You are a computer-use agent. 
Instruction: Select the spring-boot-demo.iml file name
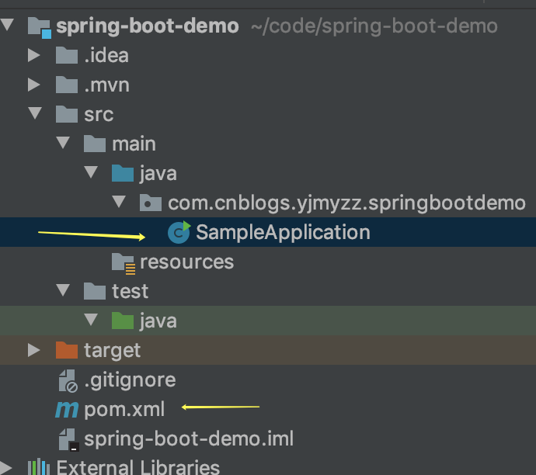[x=189, y=439]
